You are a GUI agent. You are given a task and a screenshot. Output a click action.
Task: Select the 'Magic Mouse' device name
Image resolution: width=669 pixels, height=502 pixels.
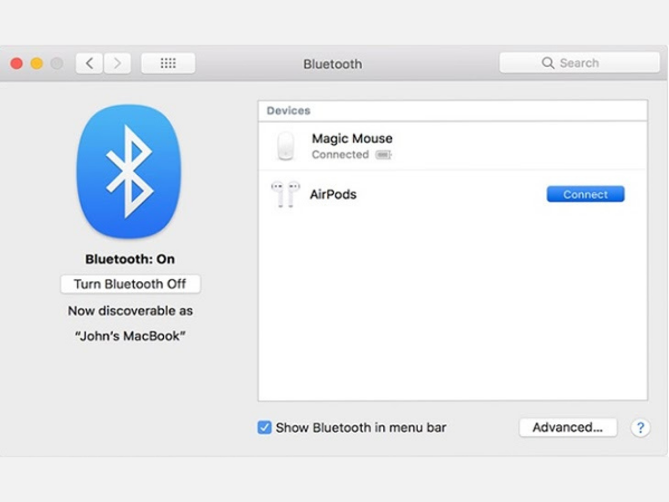tap(352, 138)
